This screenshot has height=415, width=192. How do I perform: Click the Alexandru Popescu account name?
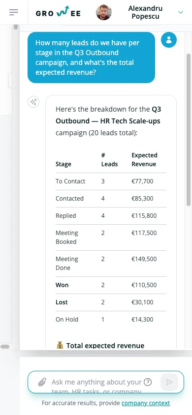coord(145,12)
